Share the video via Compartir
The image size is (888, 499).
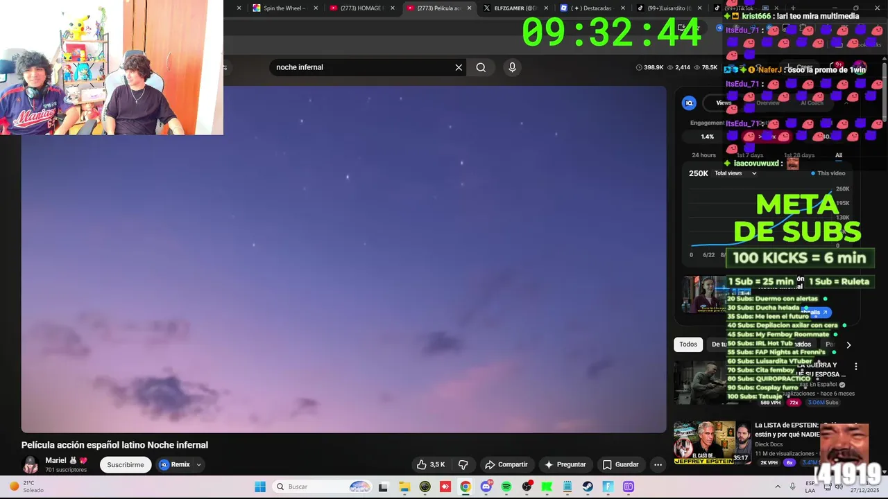(x=506, y=464)
